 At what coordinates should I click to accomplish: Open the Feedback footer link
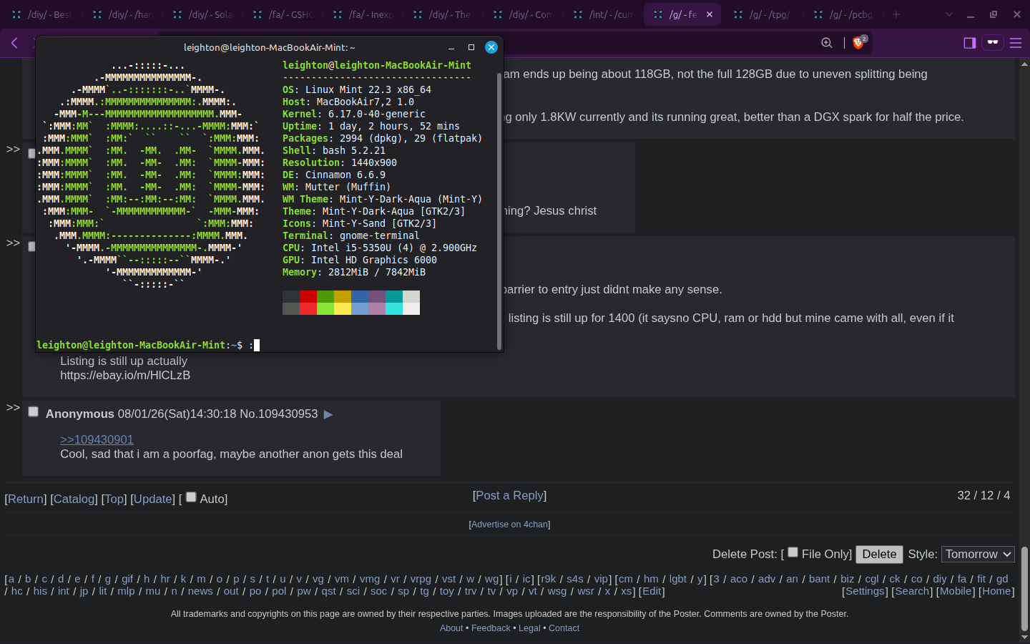click(491, 628)
